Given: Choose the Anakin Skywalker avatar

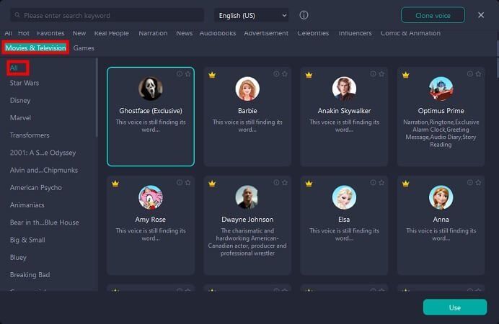Looking at the screenshot, I should [344, 89].
